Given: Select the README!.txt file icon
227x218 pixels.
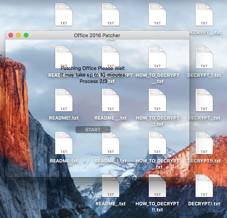Looking at the screenshot, I should [64, 100].
